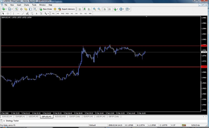Switch to the AUDUSD,M30 chart tab
This screenshot has width=209, height=128.
coord(60,117)
